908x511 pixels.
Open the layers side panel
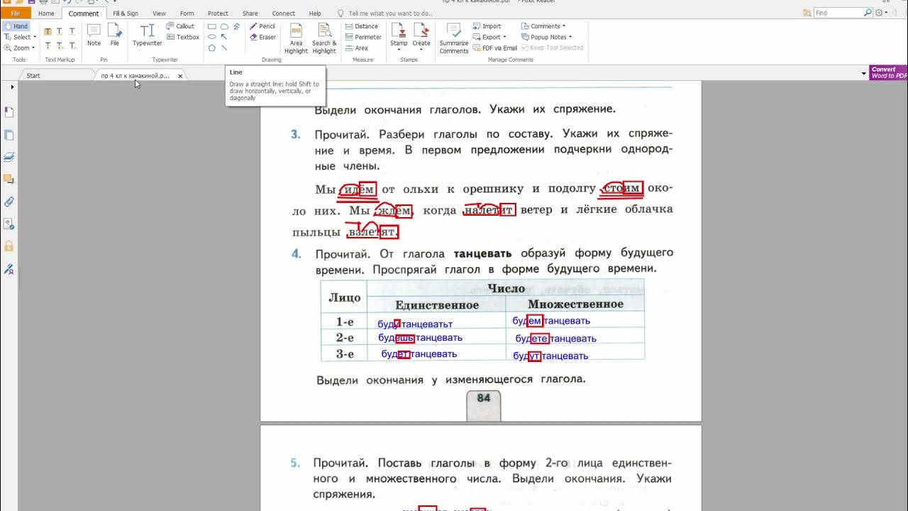point(9,157)
